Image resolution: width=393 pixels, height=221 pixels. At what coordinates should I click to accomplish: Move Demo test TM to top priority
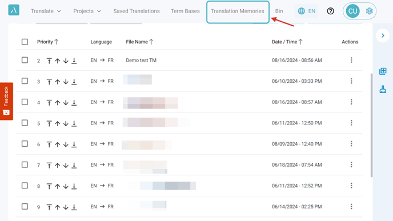(49, 61)
